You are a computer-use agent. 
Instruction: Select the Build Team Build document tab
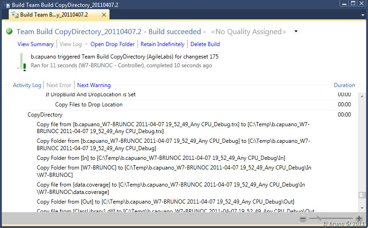pos(57,15)
